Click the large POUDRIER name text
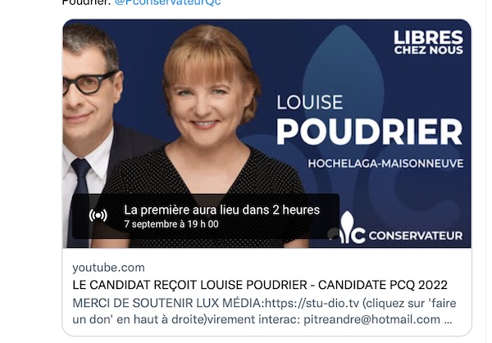Viewport: 492px width, 343px height. [x=369, y=132]
